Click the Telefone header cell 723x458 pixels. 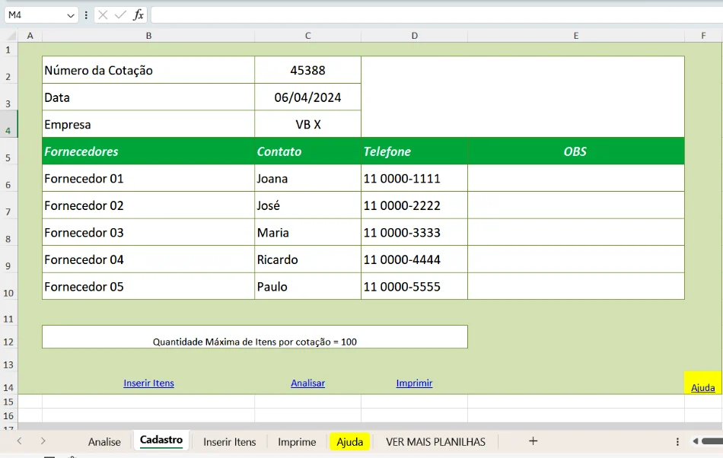[415, 151]
